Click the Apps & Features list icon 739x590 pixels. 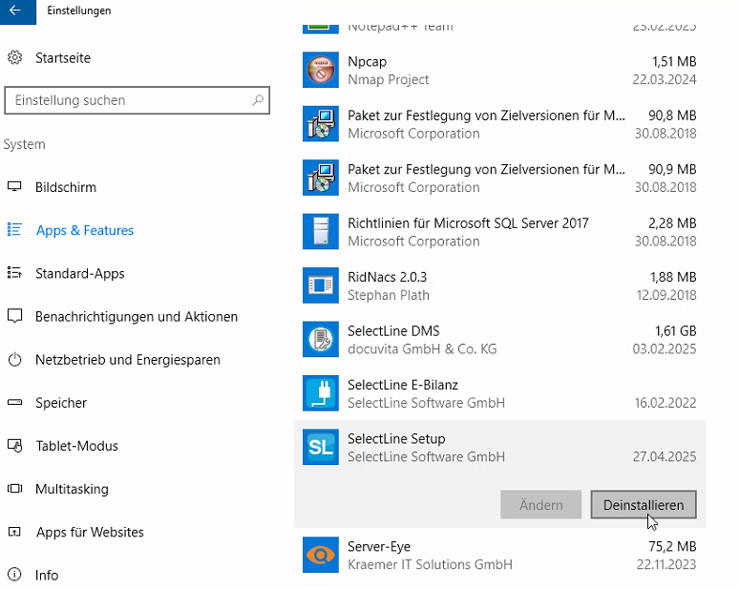coord(14,229)
